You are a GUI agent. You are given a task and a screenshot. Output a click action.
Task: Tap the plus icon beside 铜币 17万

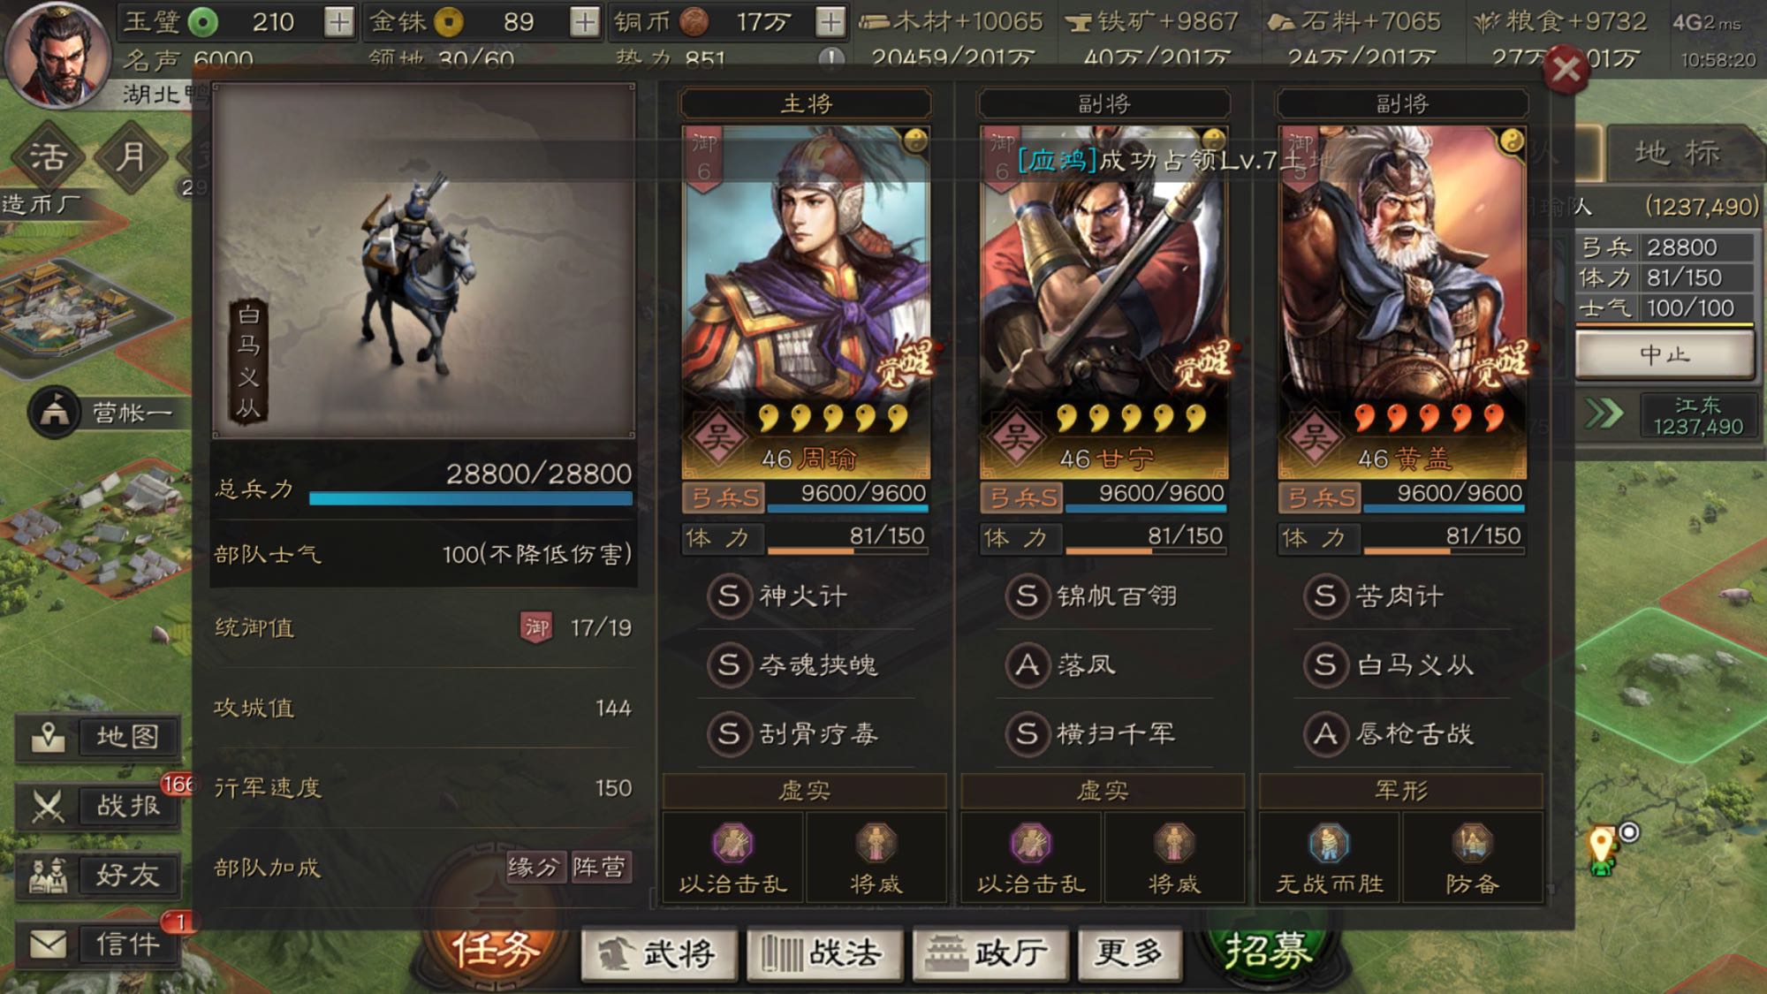830,21
